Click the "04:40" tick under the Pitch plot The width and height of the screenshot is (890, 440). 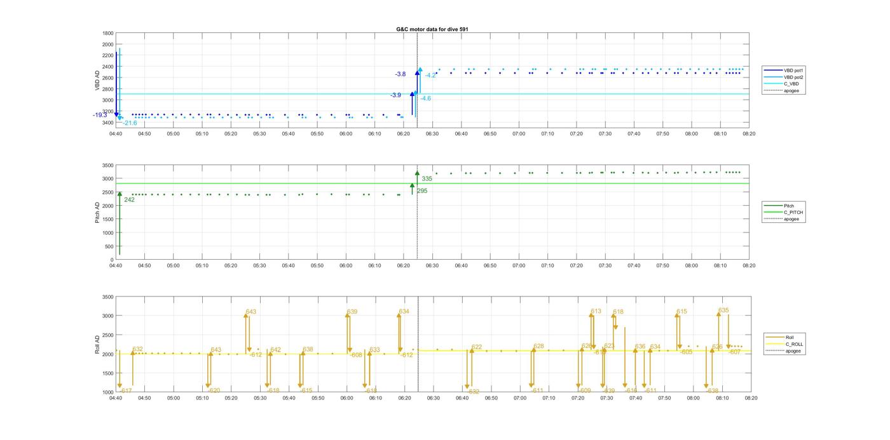116,266
